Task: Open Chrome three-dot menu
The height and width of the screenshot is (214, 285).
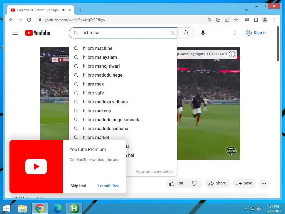Action: pyautogui.click(x=274, y=20)
